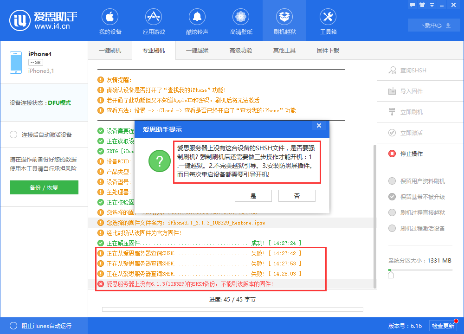Click 是 (Yes) in the SHSH prompt dialog
The width and height of the screenshot is (464, 334).
253,196
